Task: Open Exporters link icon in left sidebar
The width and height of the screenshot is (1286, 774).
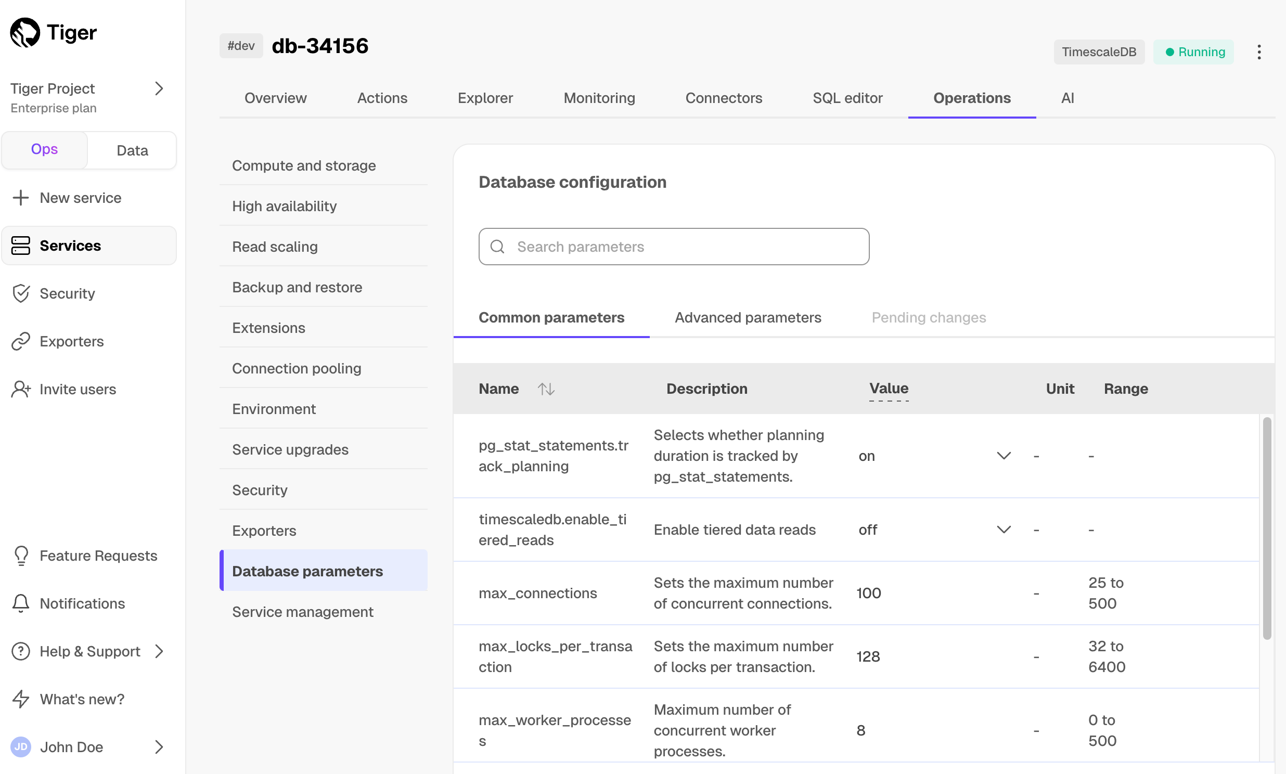Action: (x=21, y=342)
